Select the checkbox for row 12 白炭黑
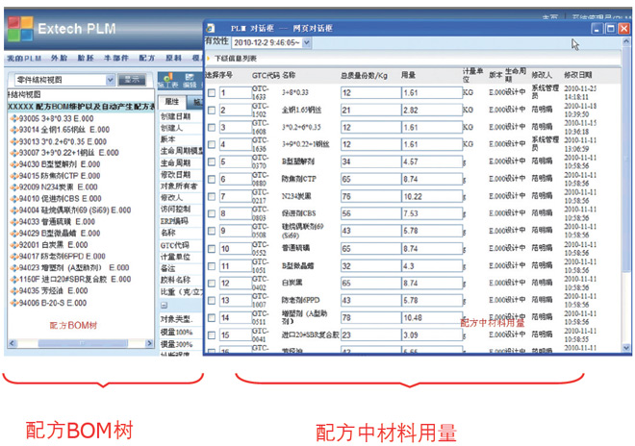Viewport: 635px width, 446px height. (211, 283)
